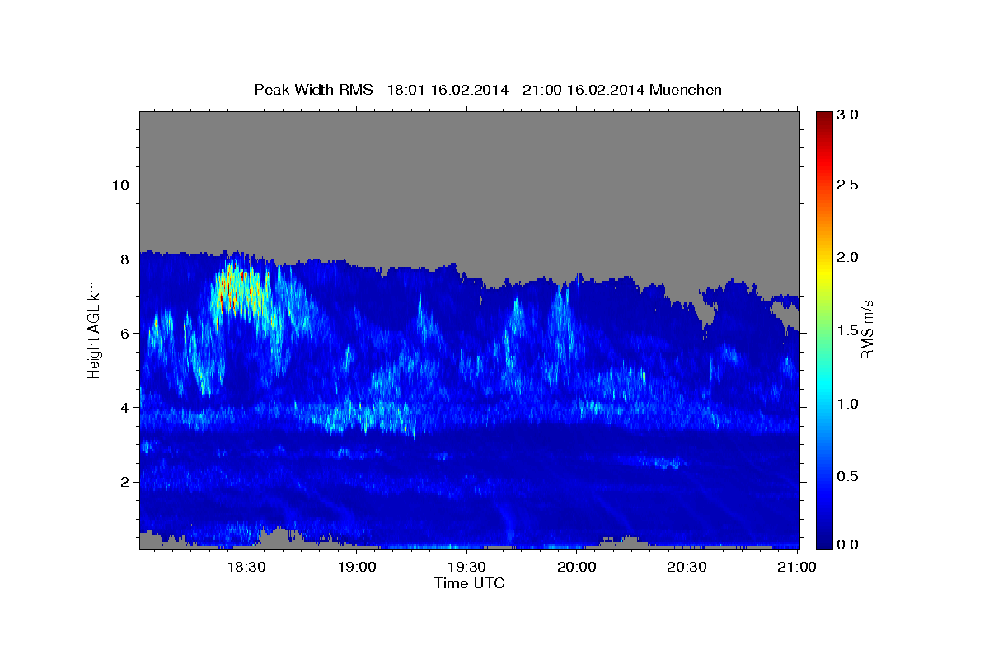Click the 'Time UTC' axis title
This screenshot has height=659, width=989.
pos(469,584)
